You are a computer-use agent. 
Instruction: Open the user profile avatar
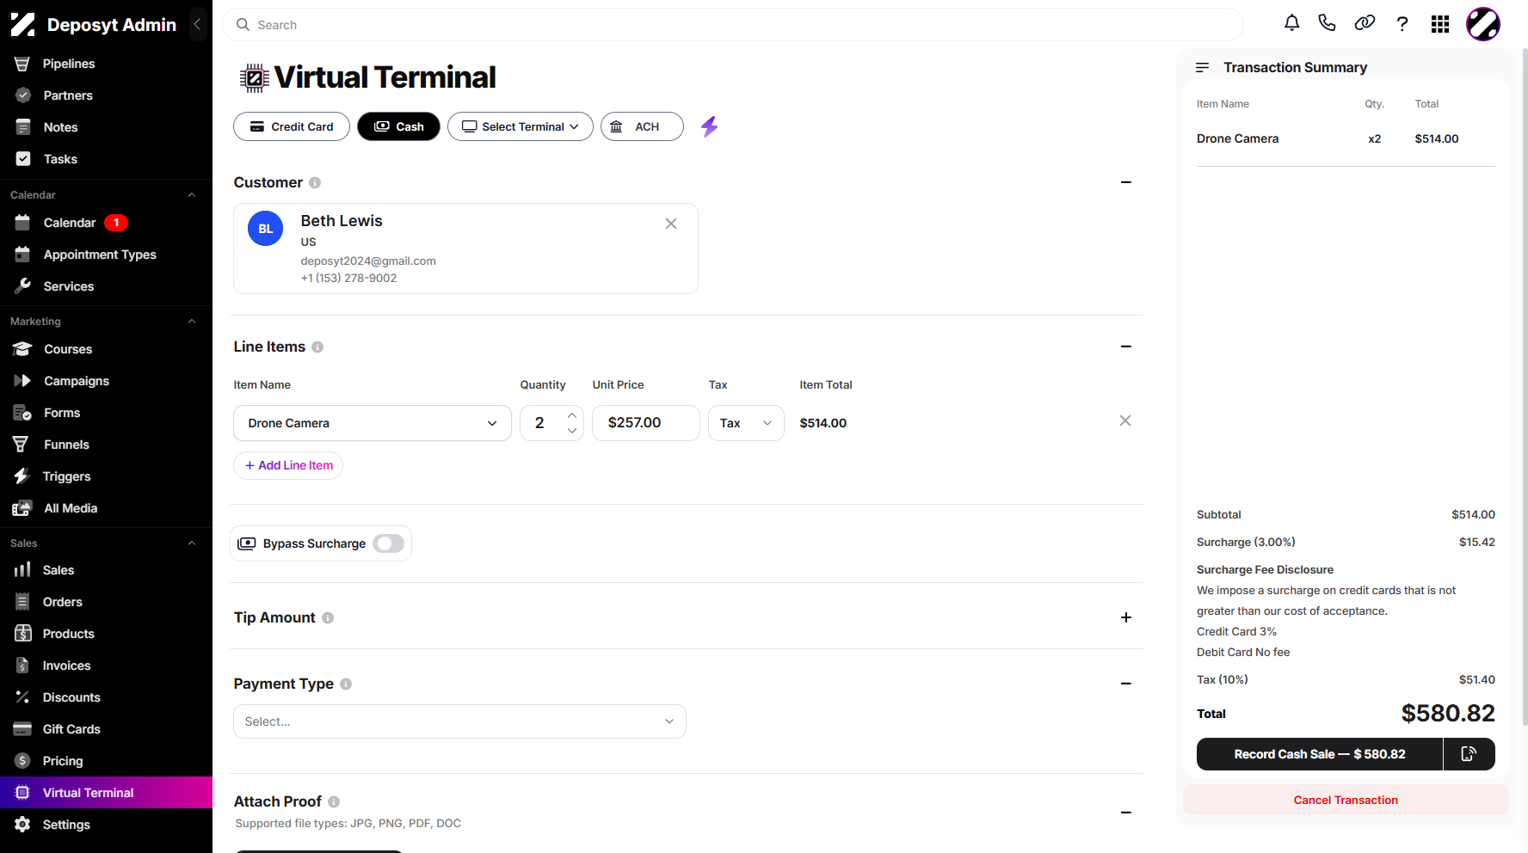(x=1483, y=24)
